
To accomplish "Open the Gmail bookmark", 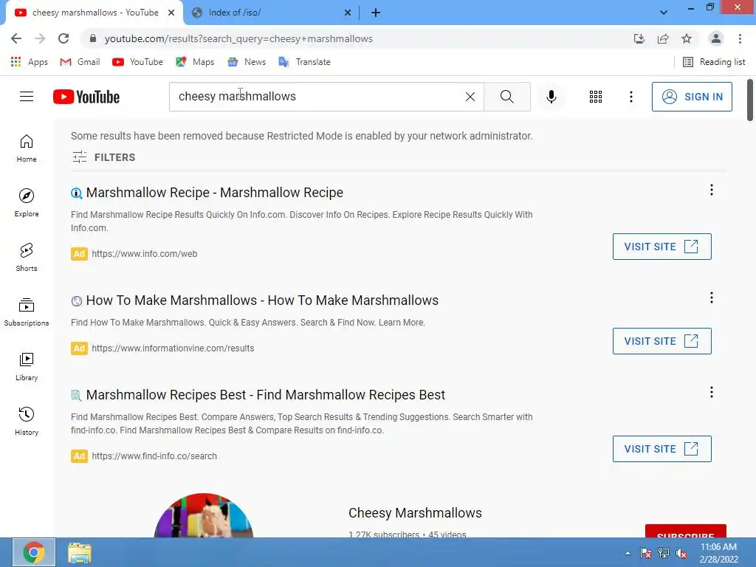I will coord(80,62).
